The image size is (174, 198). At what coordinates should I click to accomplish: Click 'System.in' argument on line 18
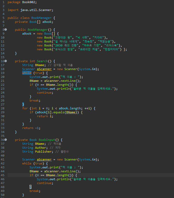(87, 69)
